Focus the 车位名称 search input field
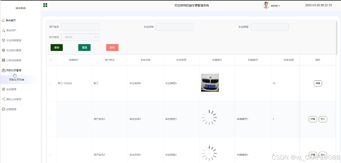Image resolution: width=341 pixels, height=163 pixels. 175,27
